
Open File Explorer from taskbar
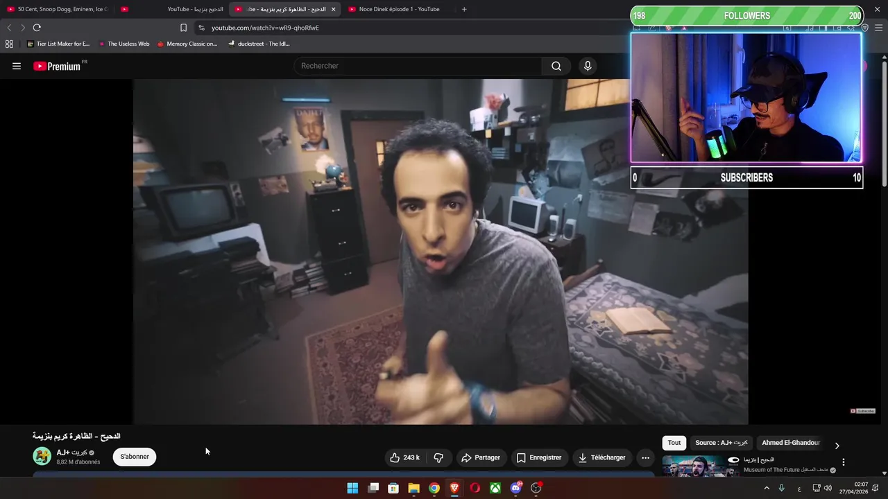[413, 488]
